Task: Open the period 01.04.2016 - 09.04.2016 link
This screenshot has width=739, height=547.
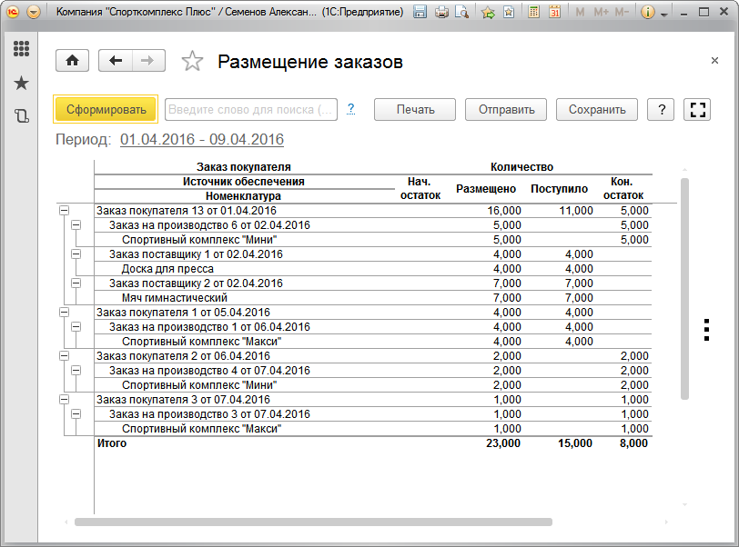Action: coord(201,139)
